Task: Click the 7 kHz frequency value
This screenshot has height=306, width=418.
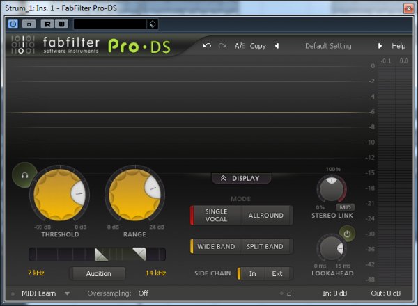Action: 36,273
